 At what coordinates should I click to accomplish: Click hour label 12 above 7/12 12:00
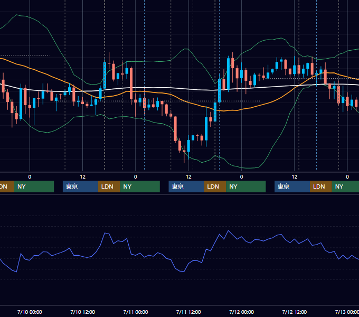295,177
